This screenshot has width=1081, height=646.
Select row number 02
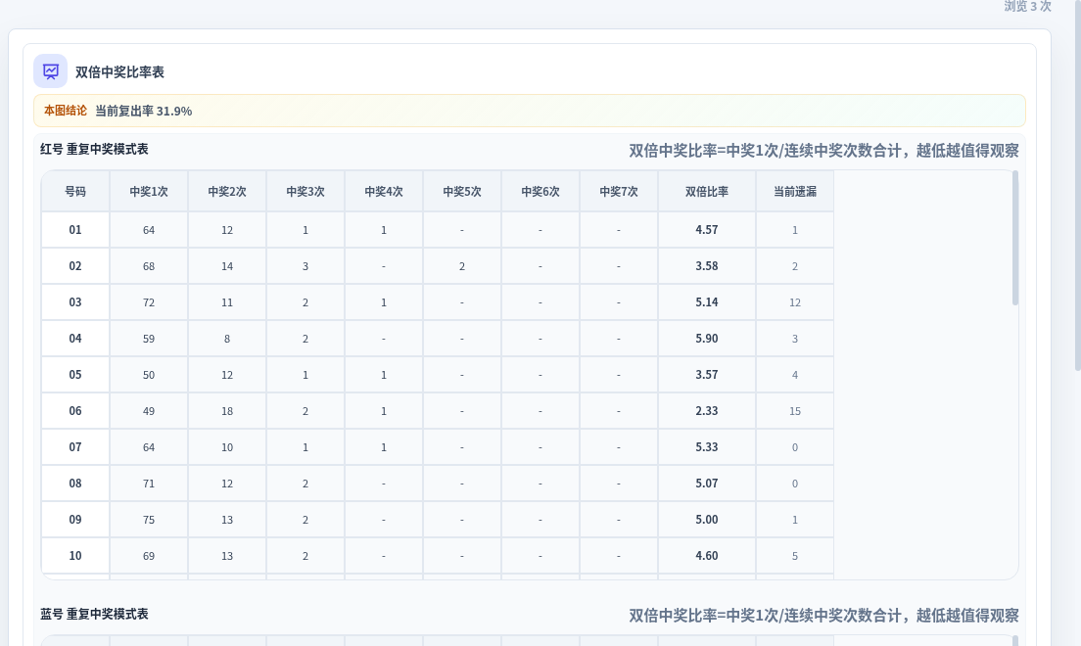[75, 266]
